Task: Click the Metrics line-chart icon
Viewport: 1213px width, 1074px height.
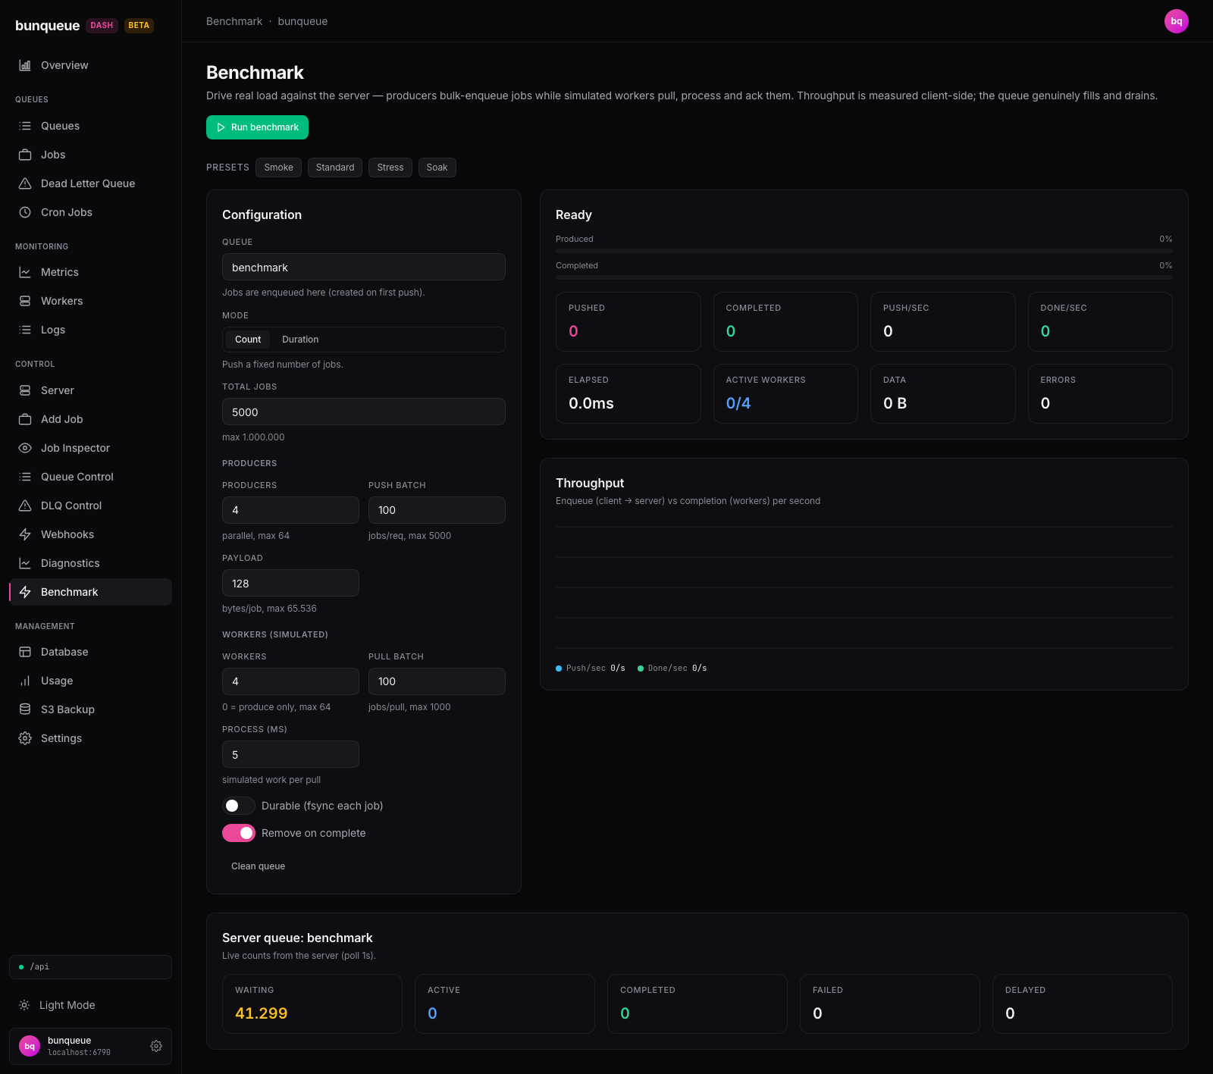Action: coord(25,272)
